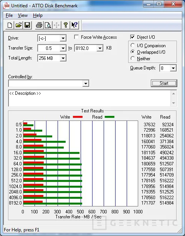Click the green read bar for 8192.0

click(x=53, y=204)
